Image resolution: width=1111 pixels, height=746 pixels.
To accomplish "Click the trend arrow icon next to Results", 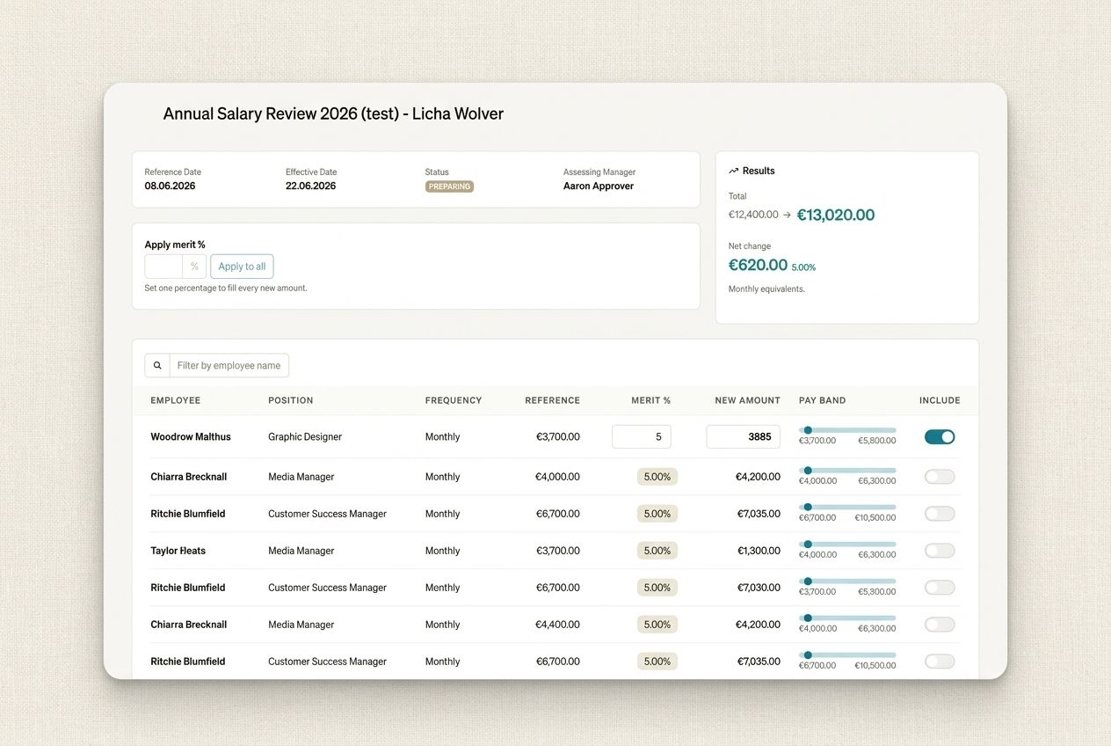I will pyautogui.click(x=734, y=171).
